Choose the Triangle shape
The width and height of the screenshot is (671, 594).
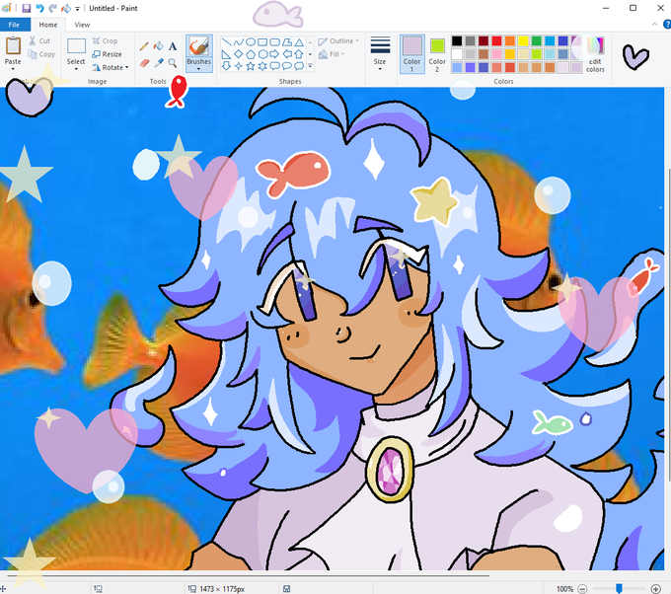pyautogui.click(x=299, y=42)
